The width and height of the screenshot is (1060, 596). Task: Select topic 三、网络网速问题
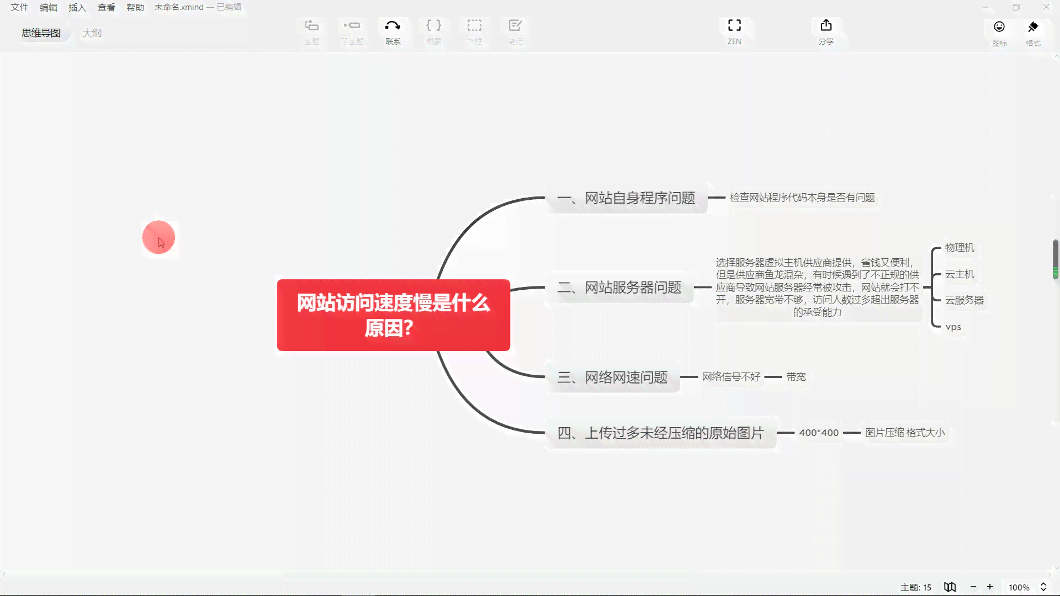coord(612,377)
